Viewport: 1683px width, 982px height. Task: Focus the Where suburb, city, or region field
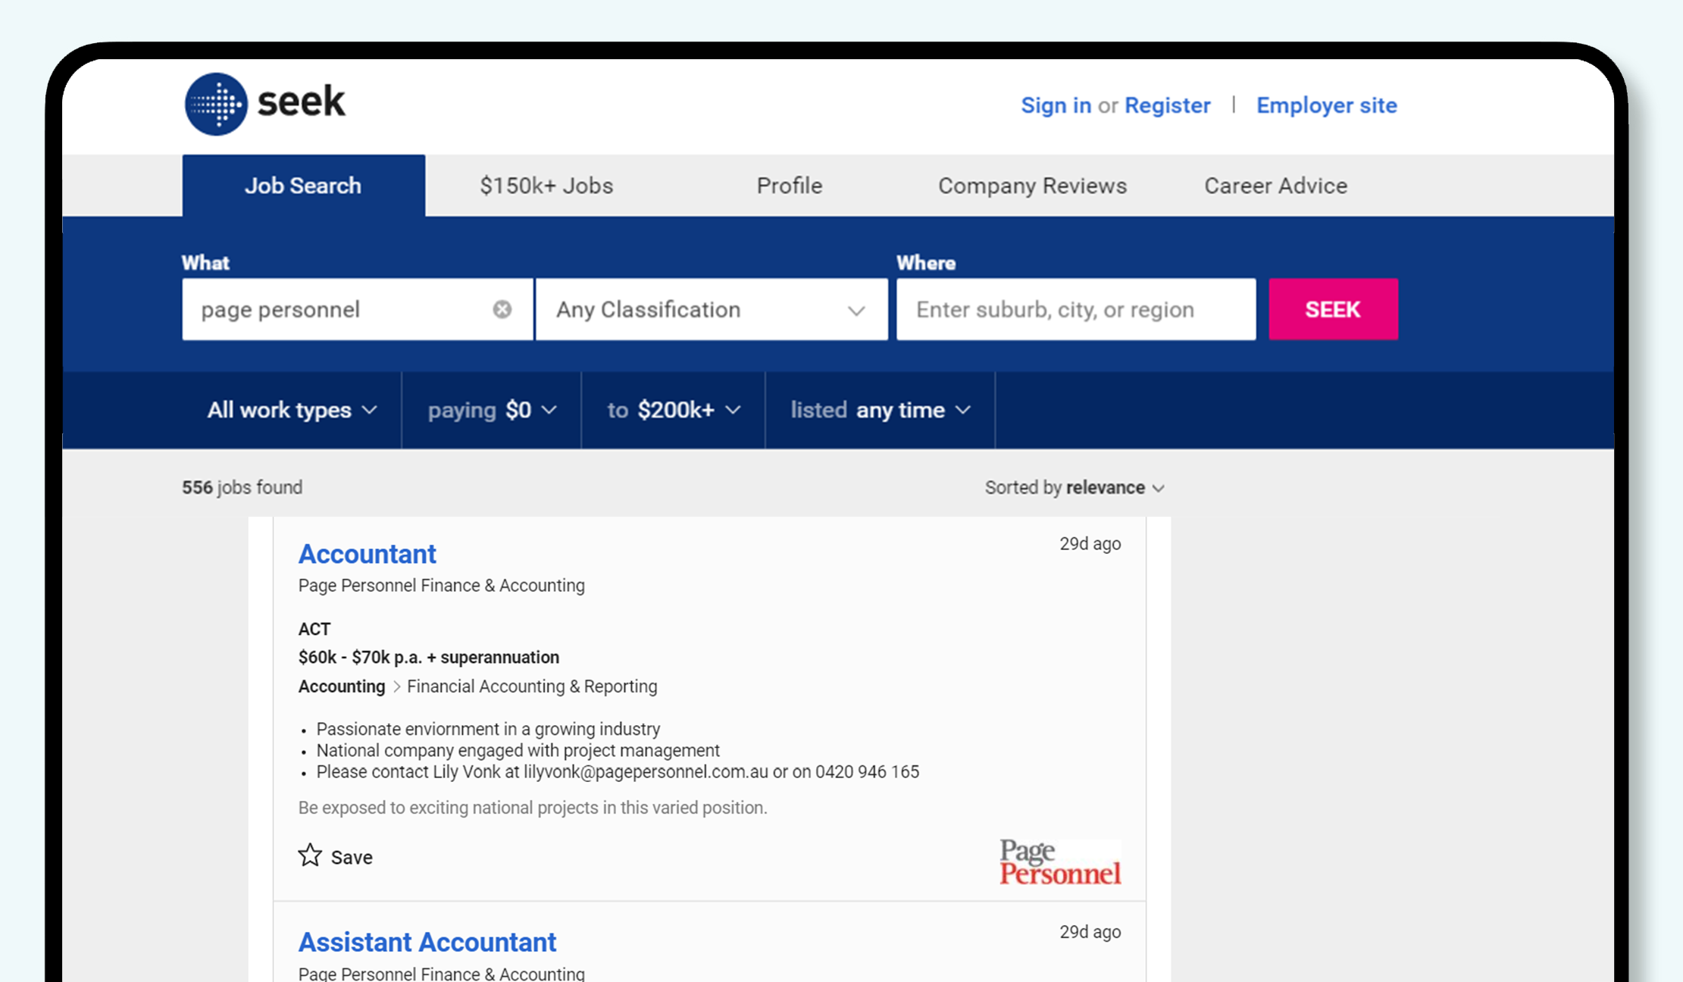(x=1076, y=309)
